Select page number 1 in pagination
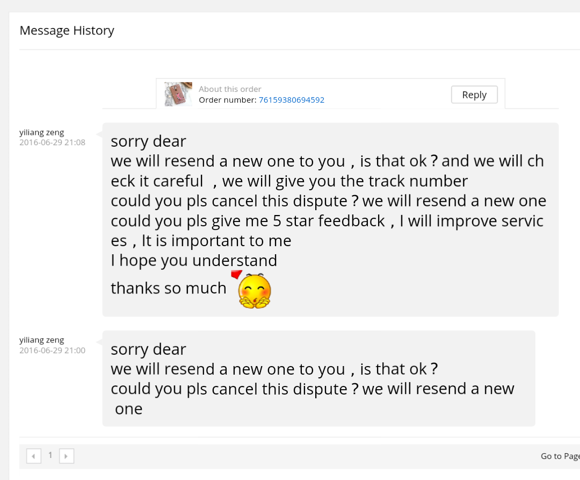This screenshot has height=480, width=580. point(50,455)
